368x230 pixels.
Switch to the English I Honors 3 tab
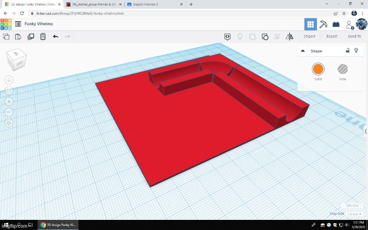[148, 4]
